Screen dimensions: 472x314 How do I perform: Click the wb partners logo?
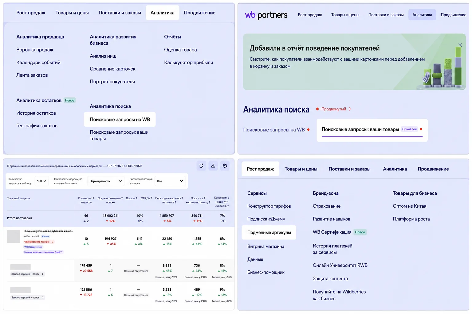click(x=266, y=15)
